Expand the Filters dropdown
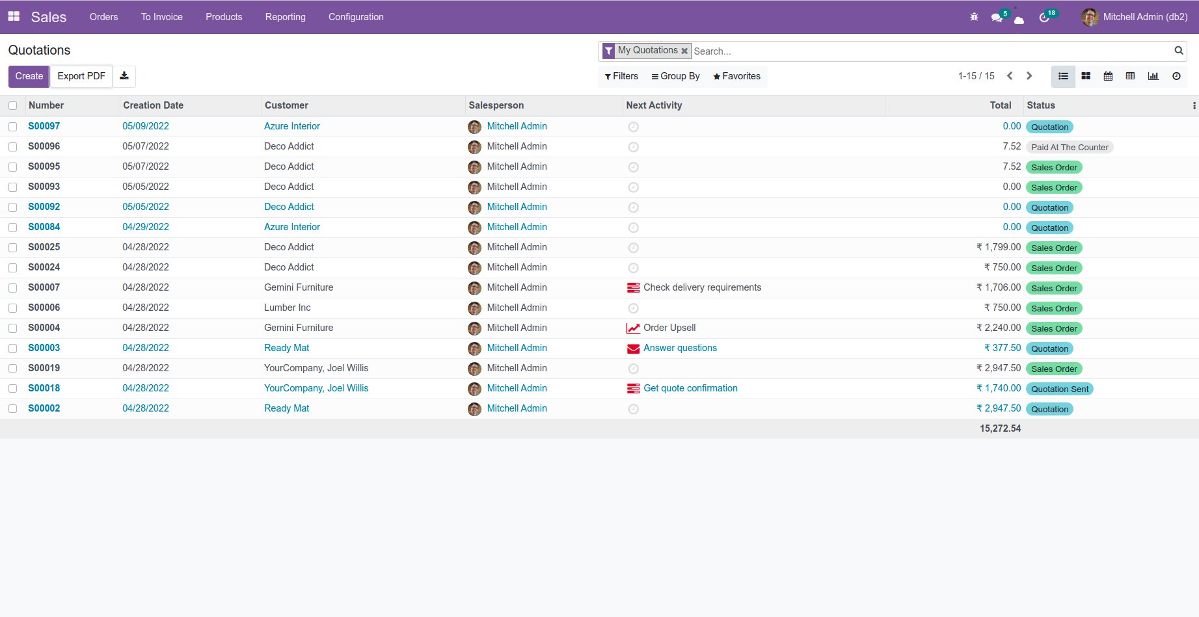This screenshot has width=1199, height=617. (621, 76)
